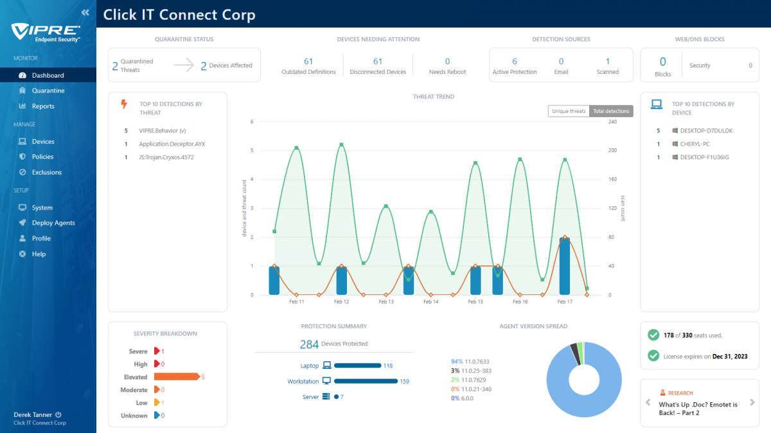Click the Exclusions circle-slash icon
The width and height of the screenshot is (771, 433).
tap(22, 172)
